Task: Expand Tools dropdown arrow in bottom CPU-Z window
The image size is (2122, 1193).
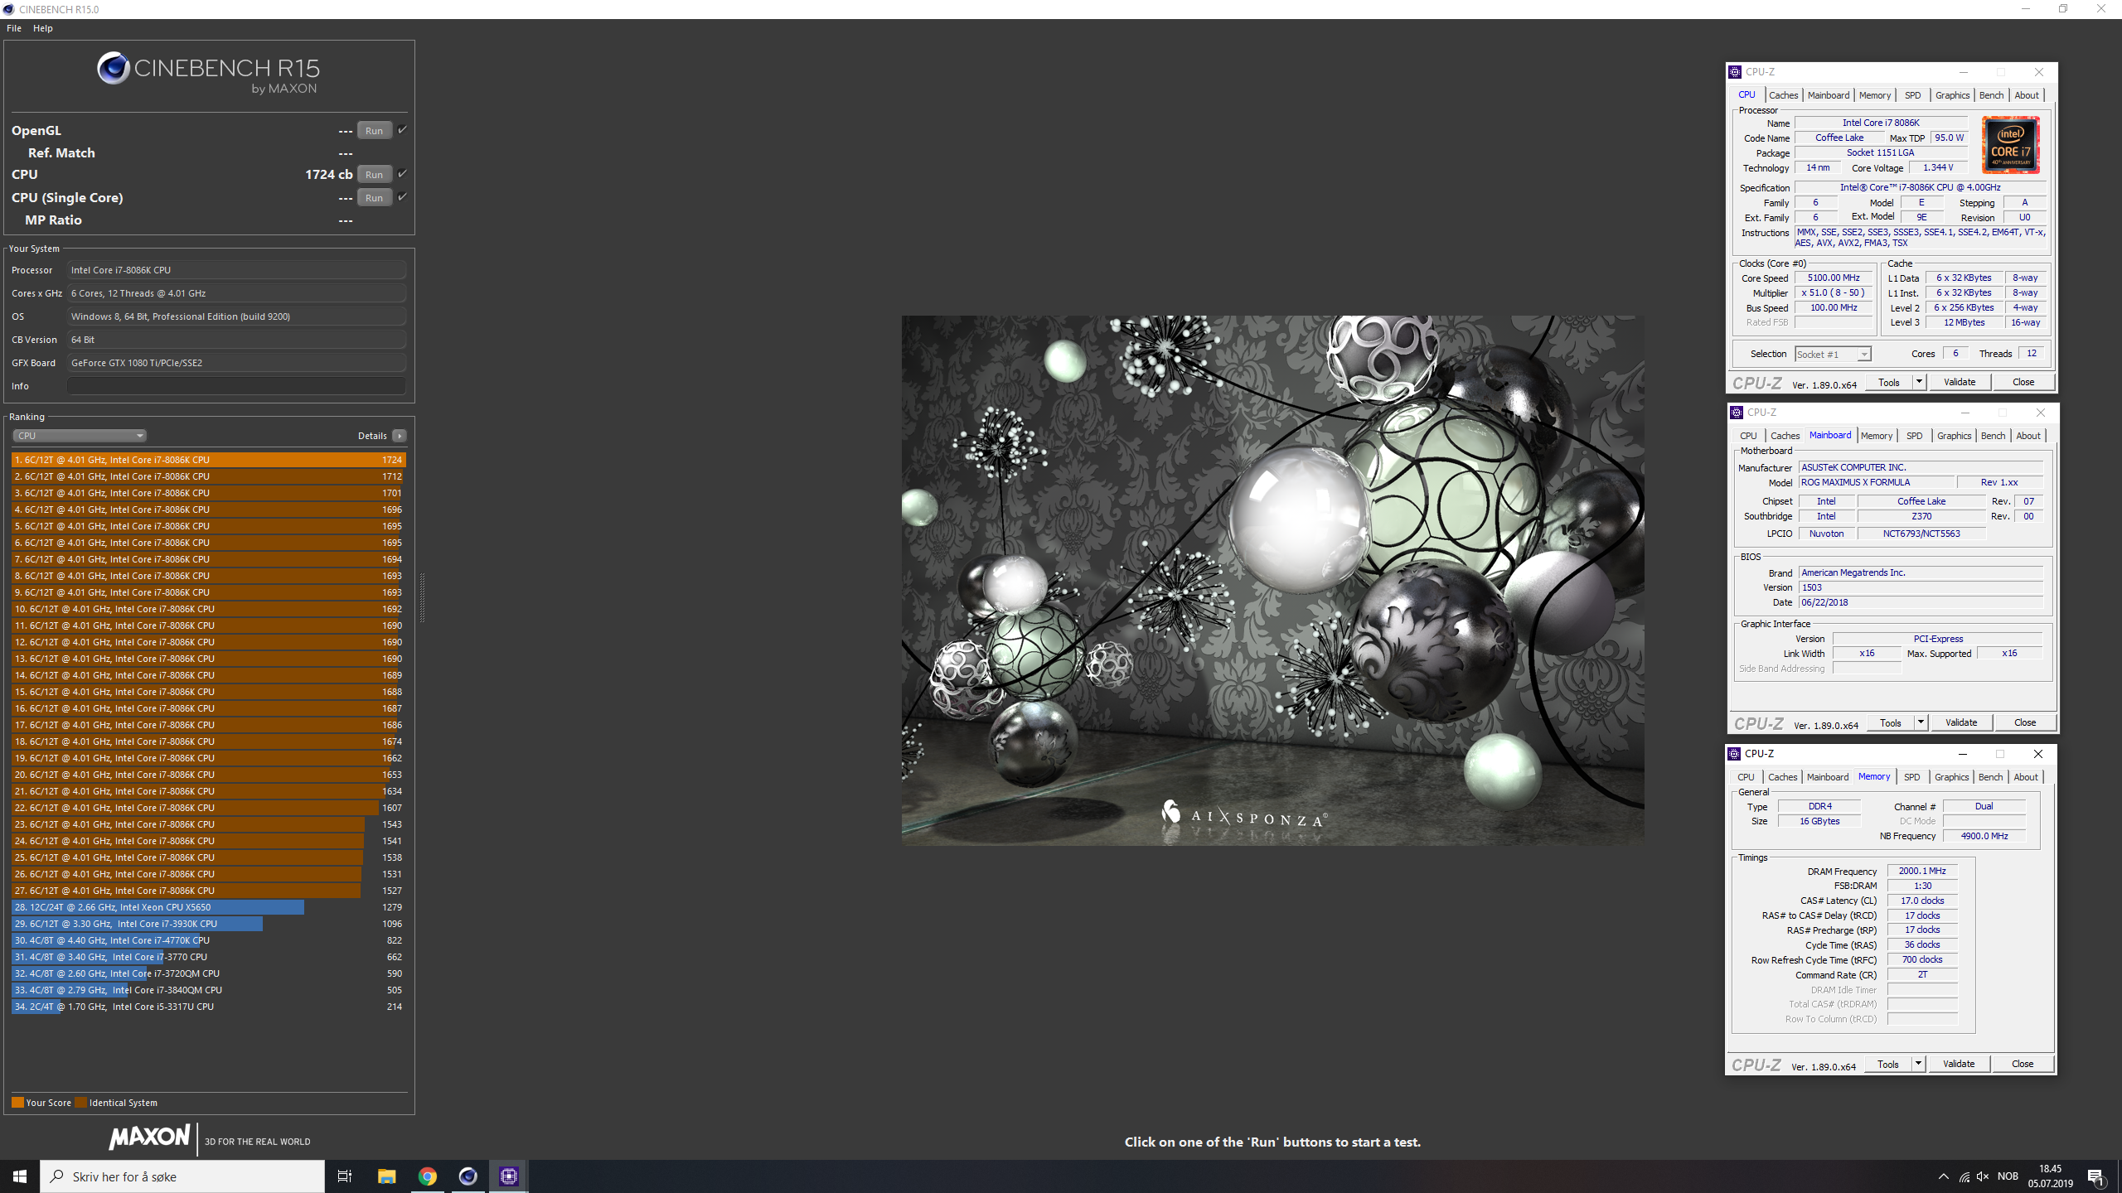Action: coord(1918,1064)
